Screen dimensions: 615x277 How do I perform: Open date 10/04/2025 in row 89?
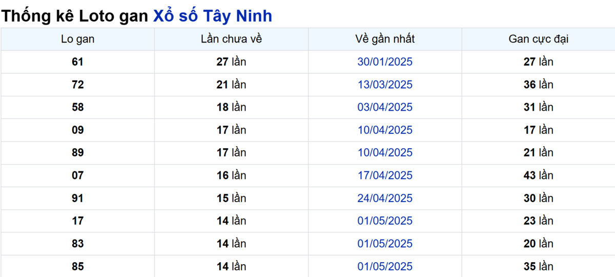coord(385,152)
